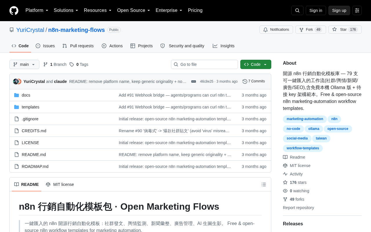Open the main branch selector
371x232 pixels.
coord(24,64)
